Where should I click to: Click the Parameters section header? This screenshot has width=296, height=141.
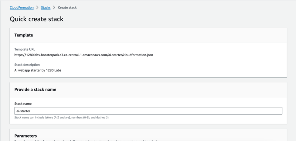26,136
